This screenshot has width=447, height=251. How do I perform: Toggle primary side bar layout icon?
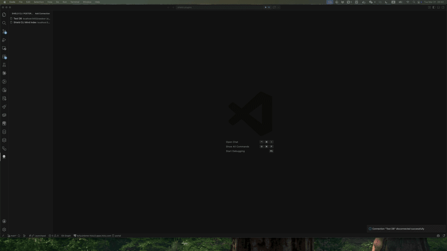coord(434,7)
